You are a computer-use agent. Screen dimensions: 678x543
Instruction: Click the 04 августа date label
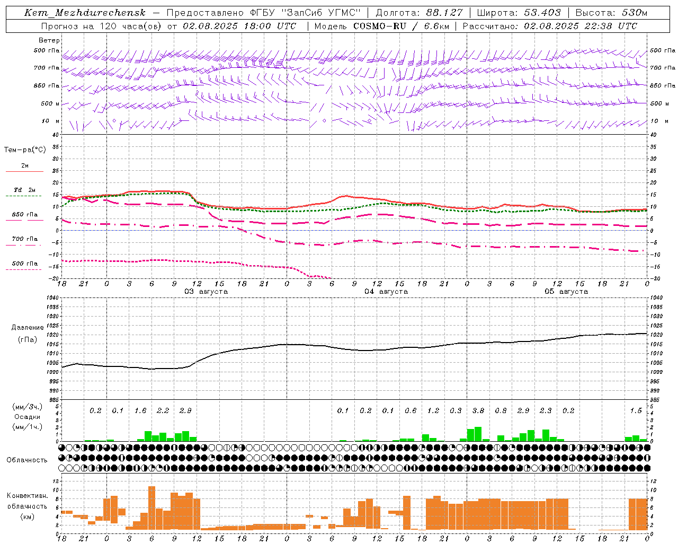pyautogui.click(x=386, y=292)
